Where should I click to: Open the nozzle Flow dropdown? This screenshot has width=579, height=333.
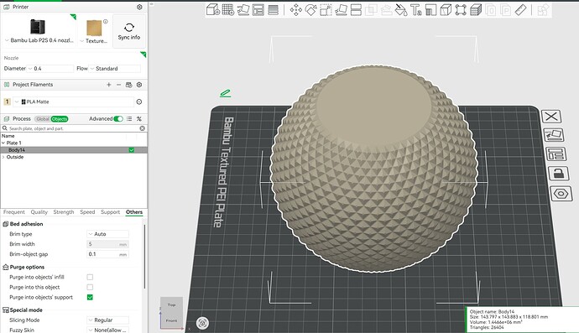[115, 69]
